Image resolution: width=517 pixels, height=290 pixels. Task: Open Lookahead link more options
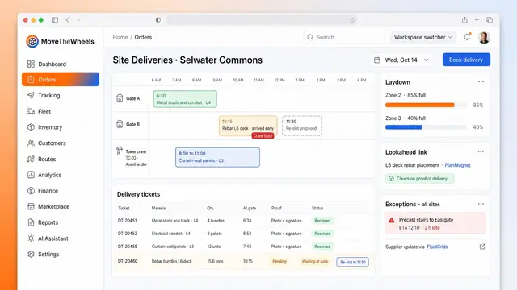click(x=481, y=151)
